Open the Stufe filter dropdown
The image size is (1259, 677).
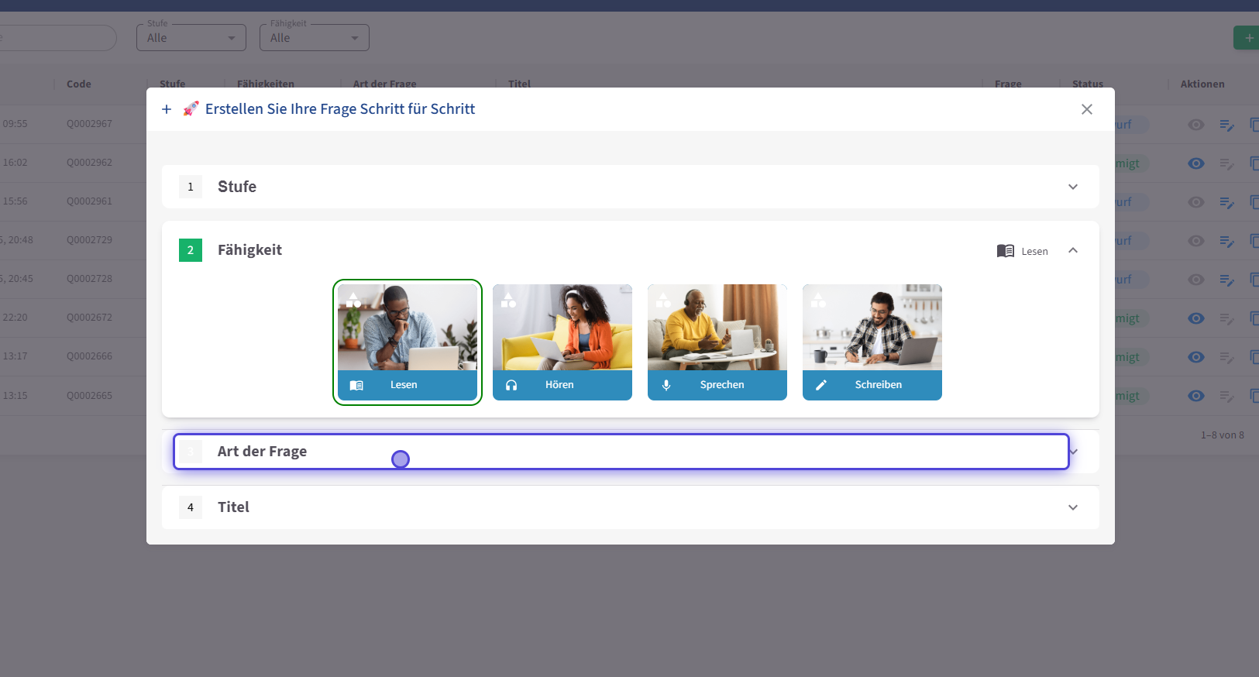[191, 38]
